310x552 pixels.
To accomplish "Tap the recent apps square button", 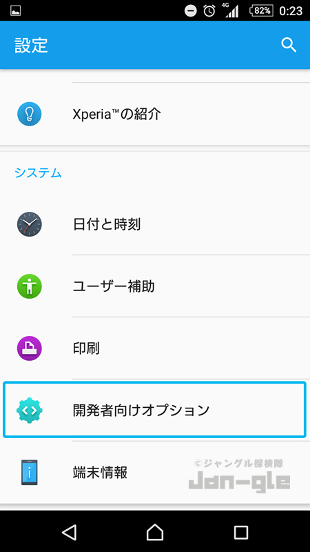I will pos(241,532).
